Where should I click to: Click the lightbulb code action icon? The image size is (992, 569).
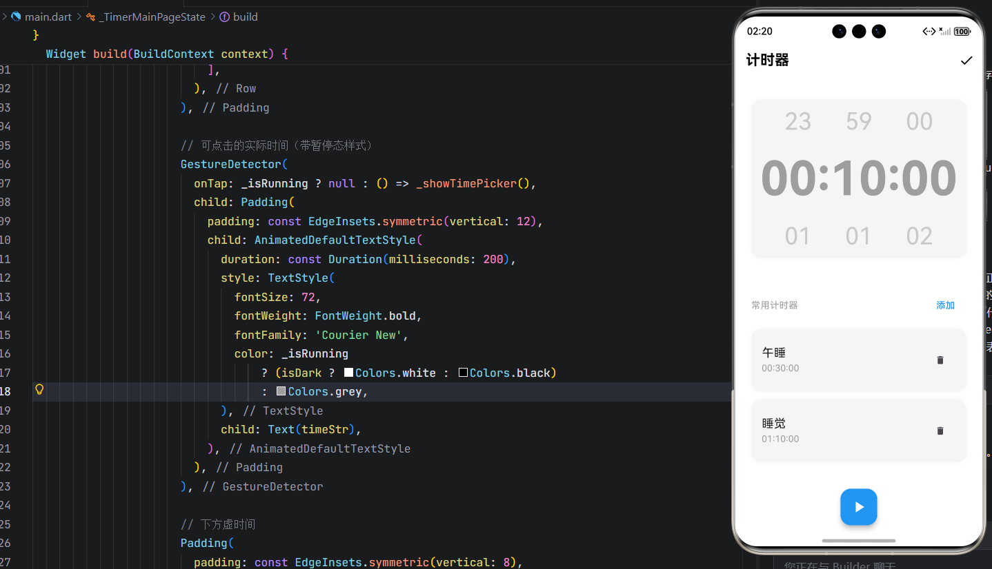coord(39,390)
